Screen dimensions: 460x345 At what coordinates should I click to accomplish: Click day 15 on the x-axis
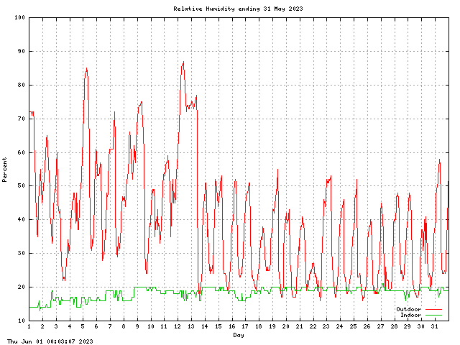[x=218, y=326]
